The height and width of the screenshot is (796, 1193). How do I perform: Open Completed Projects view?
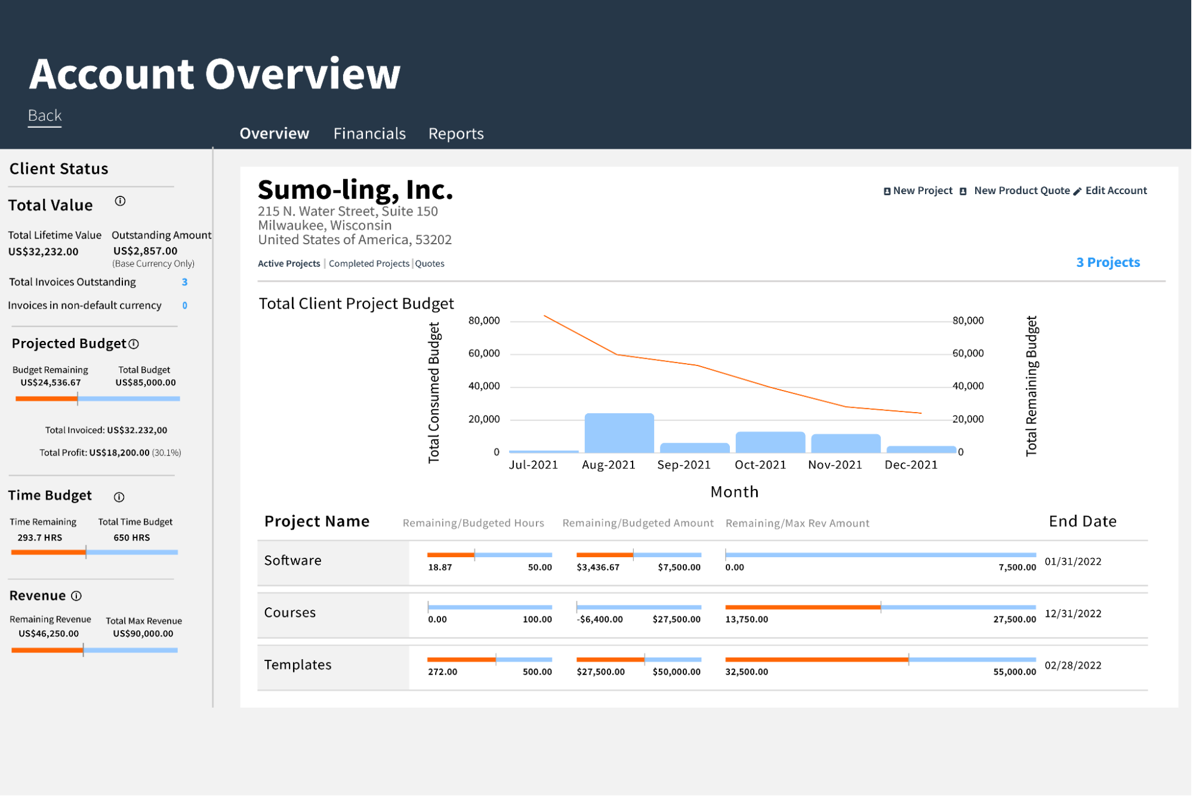pyautogui.click(x=368, y=262)
